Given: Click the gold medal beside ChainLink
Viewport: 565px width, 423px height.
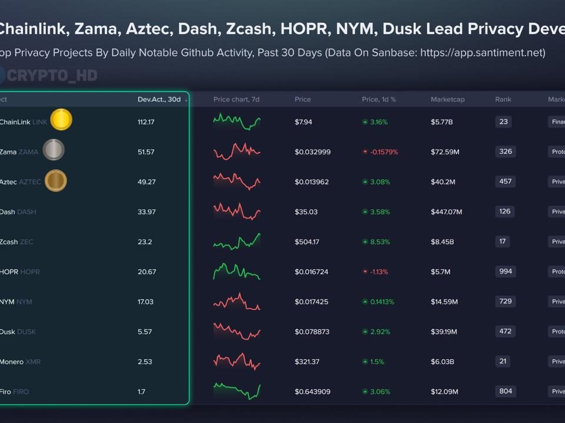Looking at the screenshot, I should click(x=61, y=120).
